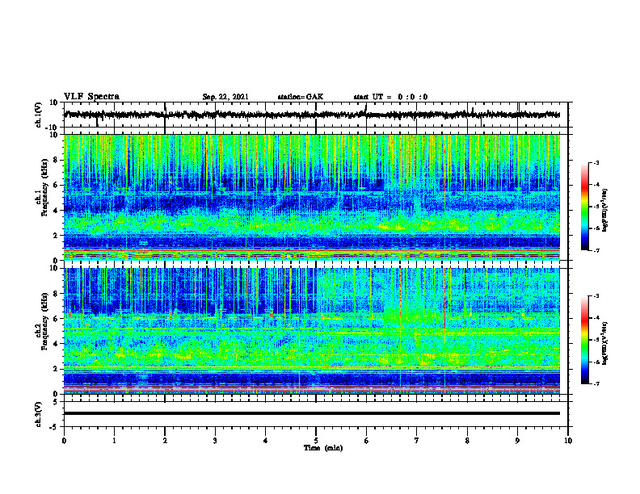Image resolution: width=640 pixels, height=494 pixels.
Task: Click inside the ch.1 spectrogram panel
Action: click(311, 197)
